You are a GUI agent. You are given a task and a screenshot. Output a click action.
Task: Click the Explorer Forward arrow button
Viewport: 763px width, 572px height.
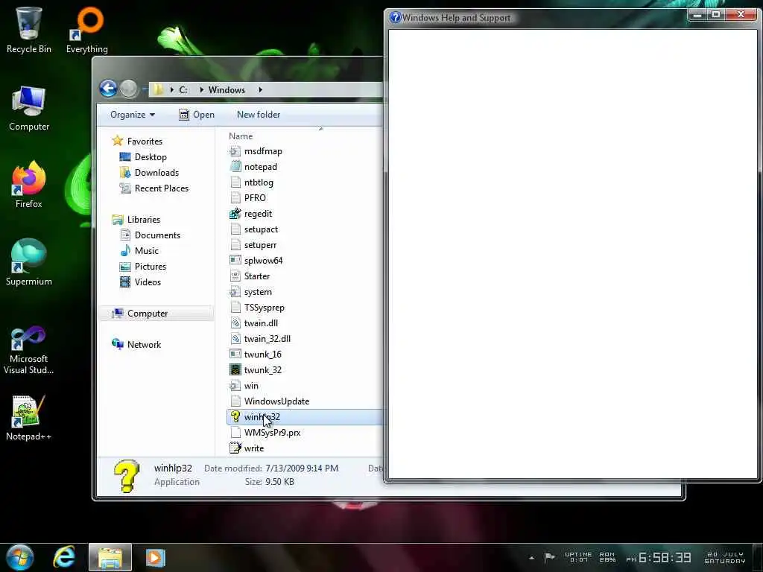click(129, 89)
